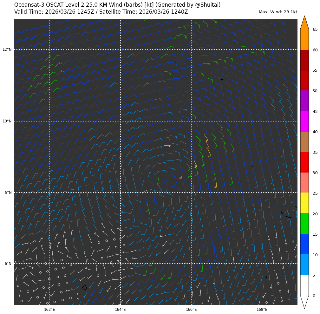Image resolution: width=320 pixels, height=314 pixels.
Task: Click the grid intersection at 166E, 8N
Action: 191,193
